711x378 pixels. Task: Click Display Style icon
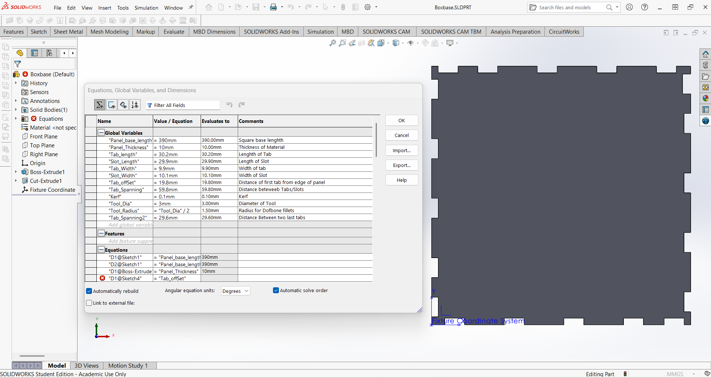click(396, 43)
